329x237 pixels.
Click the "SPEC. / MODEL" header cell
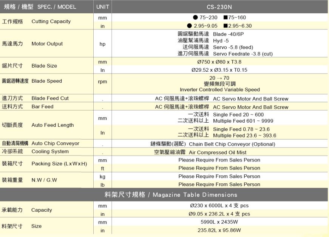(x=46, y=7)
